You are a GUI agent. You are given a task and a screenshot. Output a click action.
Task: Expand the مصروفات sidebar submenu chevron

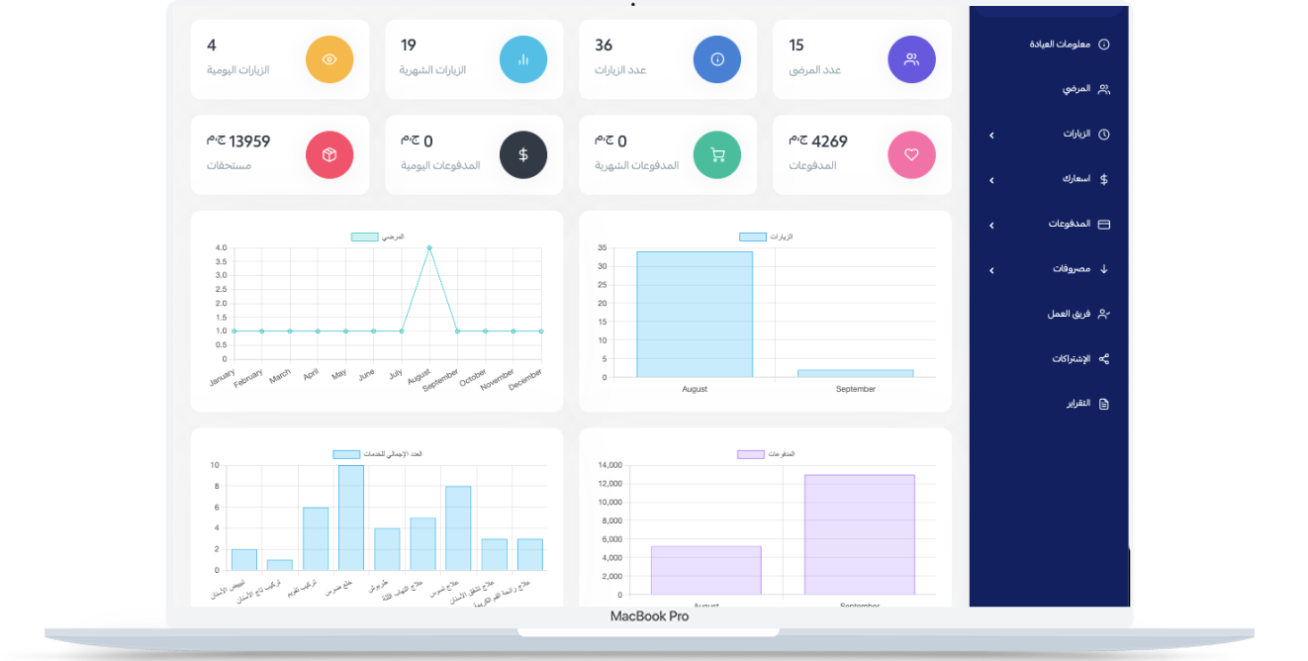click(x=991, y=270)
